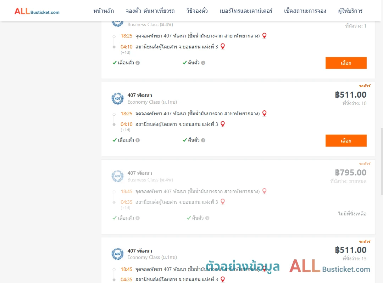Select the Business Class trip with 1 seat left

(x=346, y=63)
